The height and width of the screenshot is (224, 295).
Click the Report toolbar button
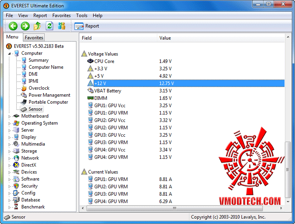pyautogui.click(x=87, y=26)
